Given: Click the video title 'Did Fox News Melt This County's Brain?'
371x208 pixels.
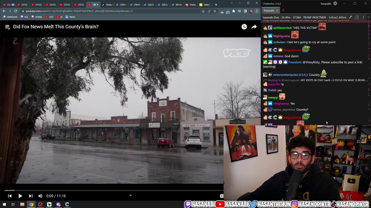Looking at the screenshot, I should pyautogui.click(x=56, y=27).
